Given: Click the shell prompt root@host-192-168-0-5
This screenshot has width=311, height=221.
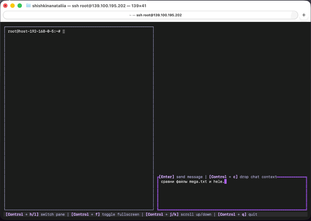Looking at the screenshot, I should tap(34, 31).
